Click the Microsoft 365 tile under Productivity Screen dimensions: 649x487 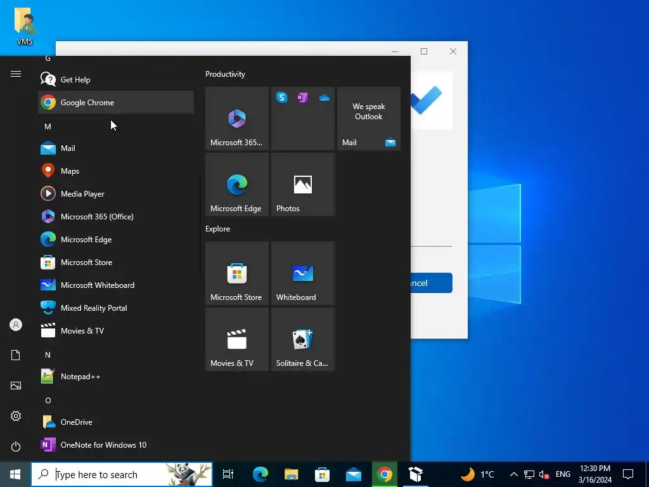237,119
